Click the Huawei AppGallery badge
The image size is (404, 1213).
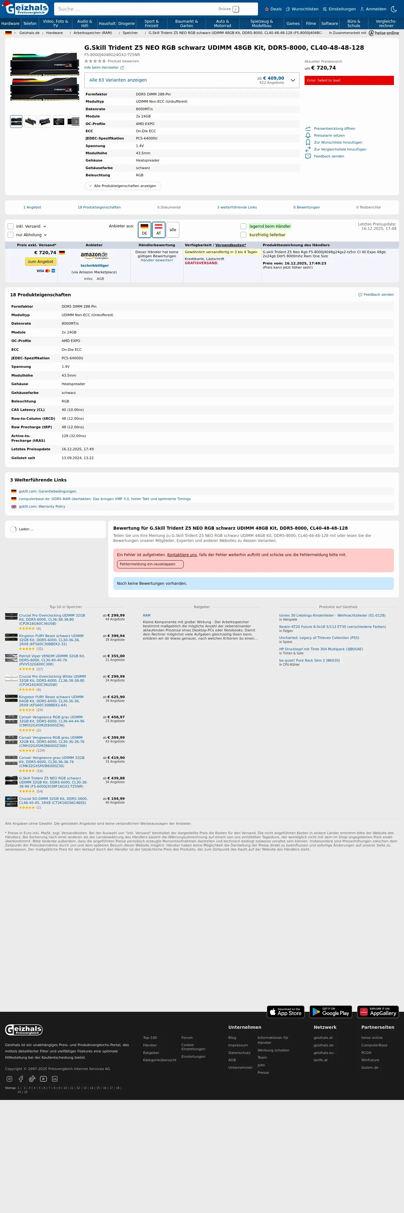tap(378, 1011)
